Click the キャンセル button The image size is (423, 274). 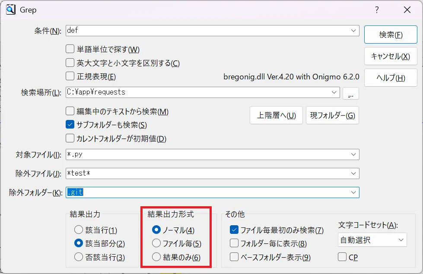point(391,56)
